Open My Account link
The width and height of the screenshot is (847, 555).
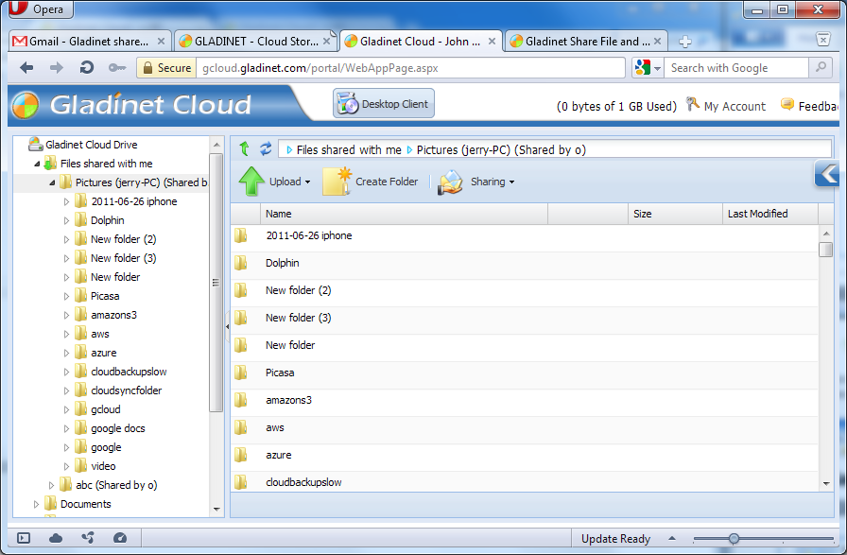pyautogui.click(x=726, y=105)
